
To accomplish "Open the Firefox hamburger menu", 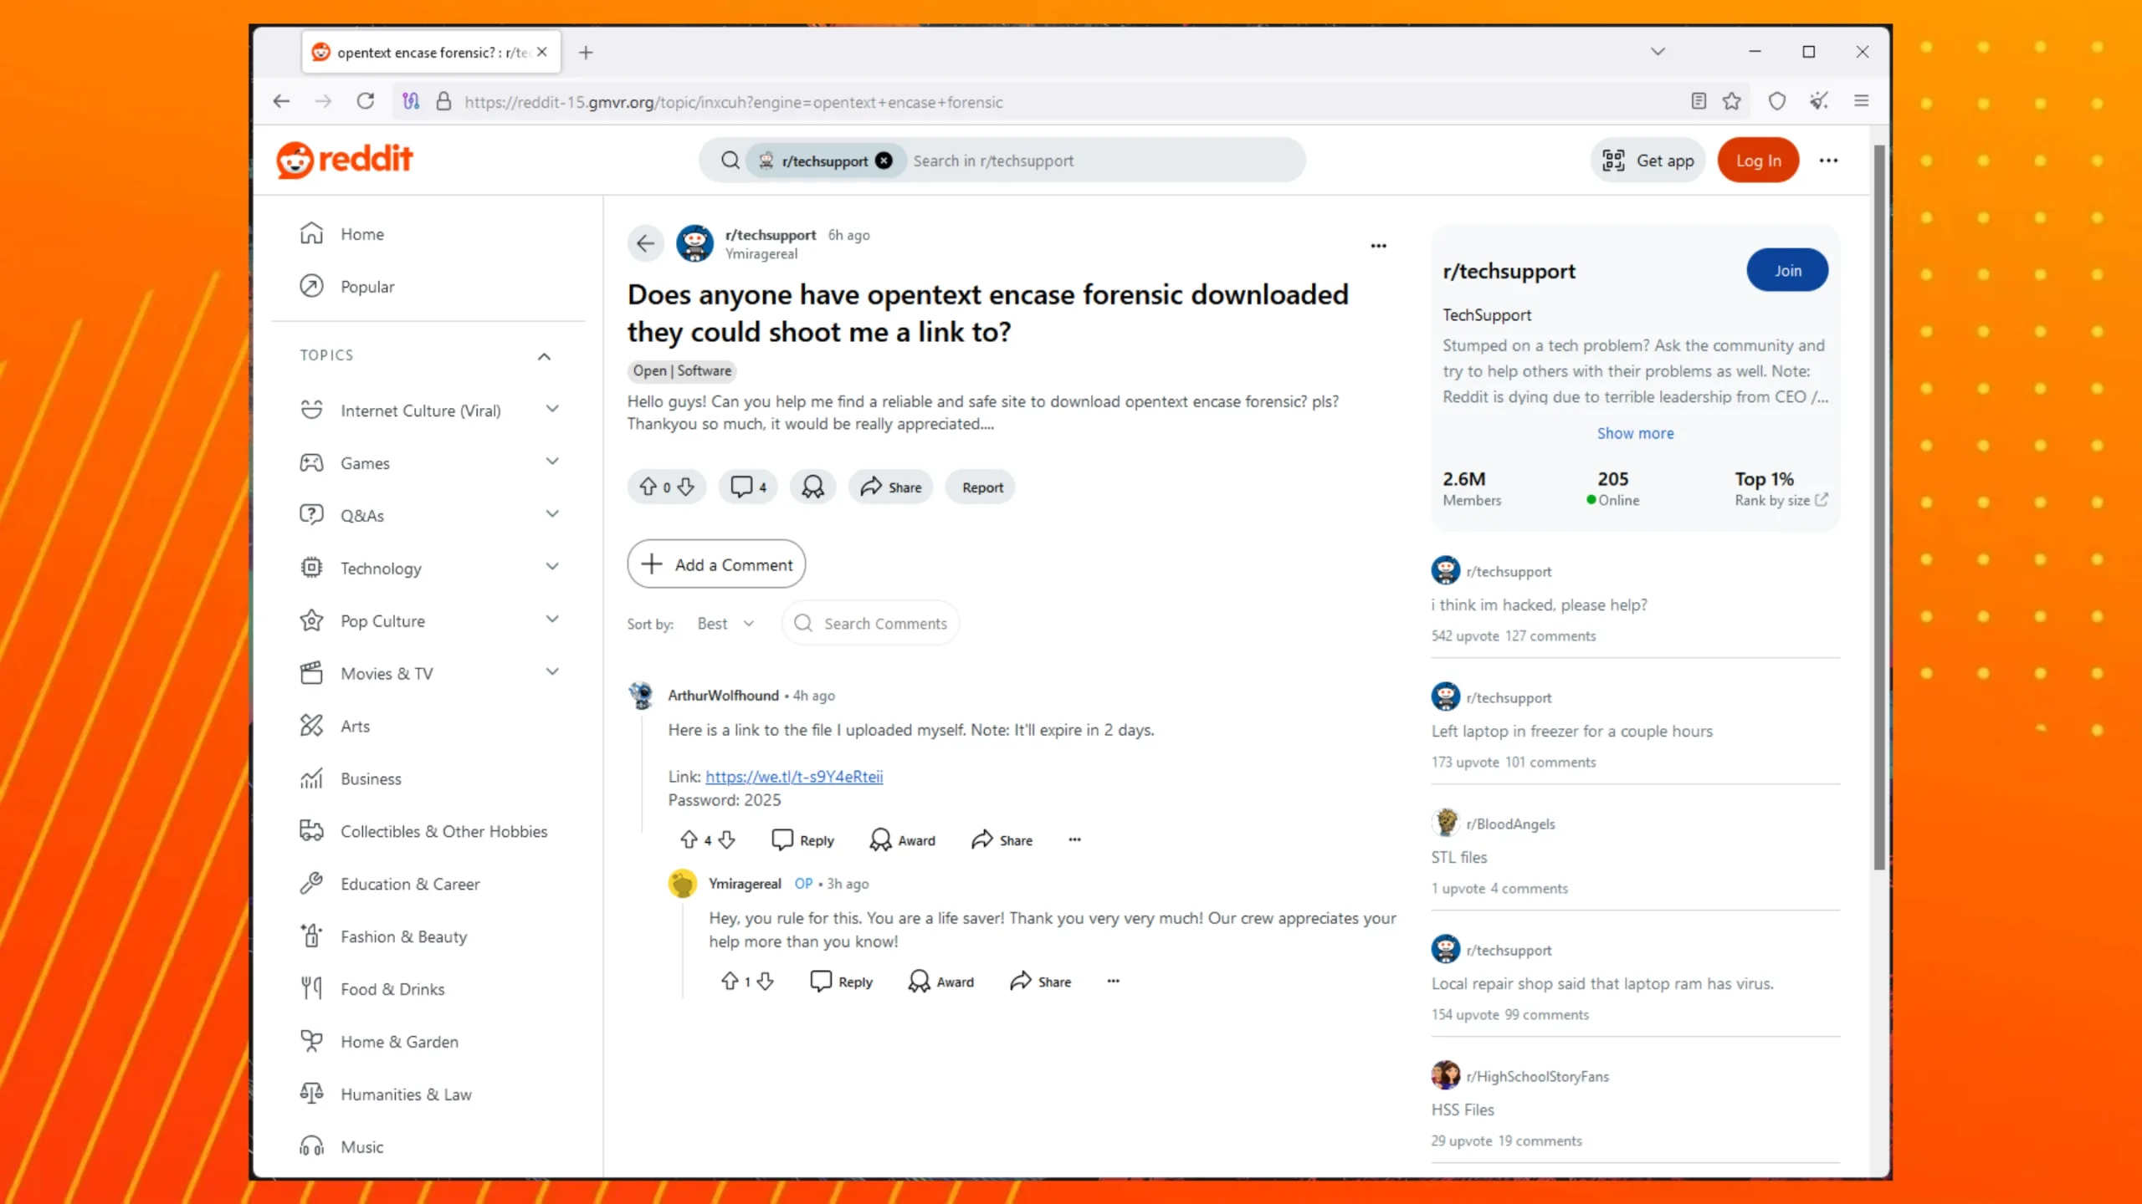I will (1862, 102).
